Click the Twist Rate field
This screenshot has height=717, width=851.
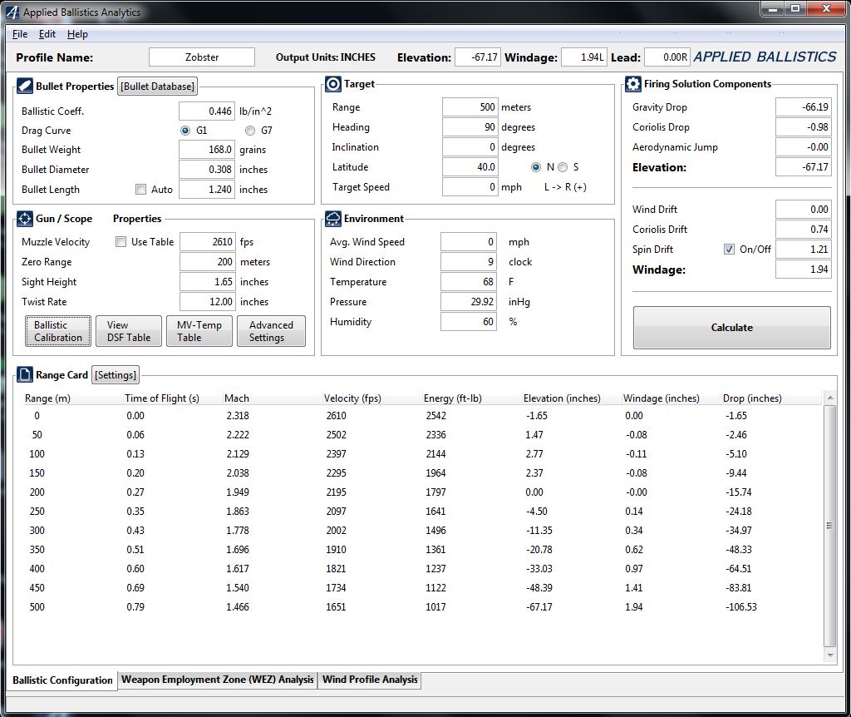(207, 301)
